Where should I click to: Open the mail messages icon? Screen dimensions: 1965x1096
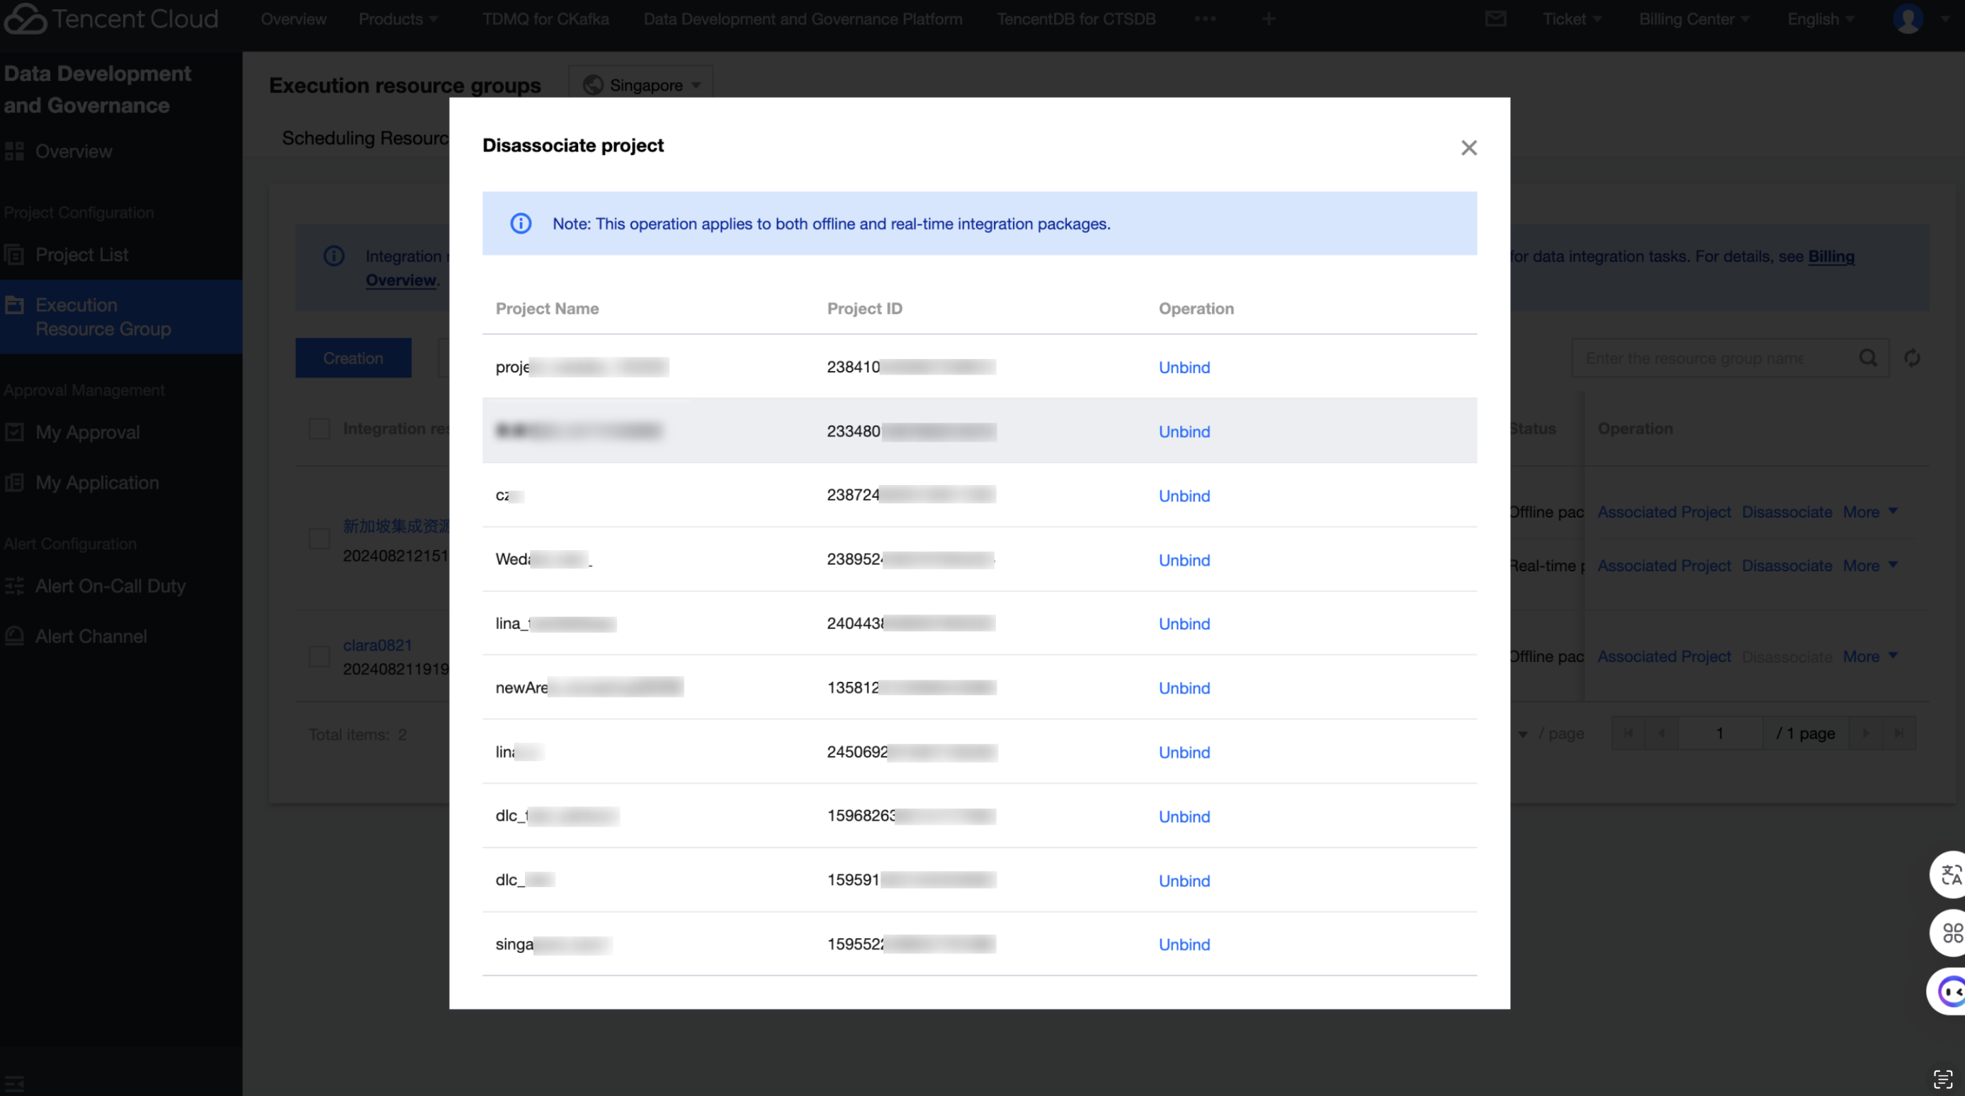pyautogui.click(x=1495, y=18)
